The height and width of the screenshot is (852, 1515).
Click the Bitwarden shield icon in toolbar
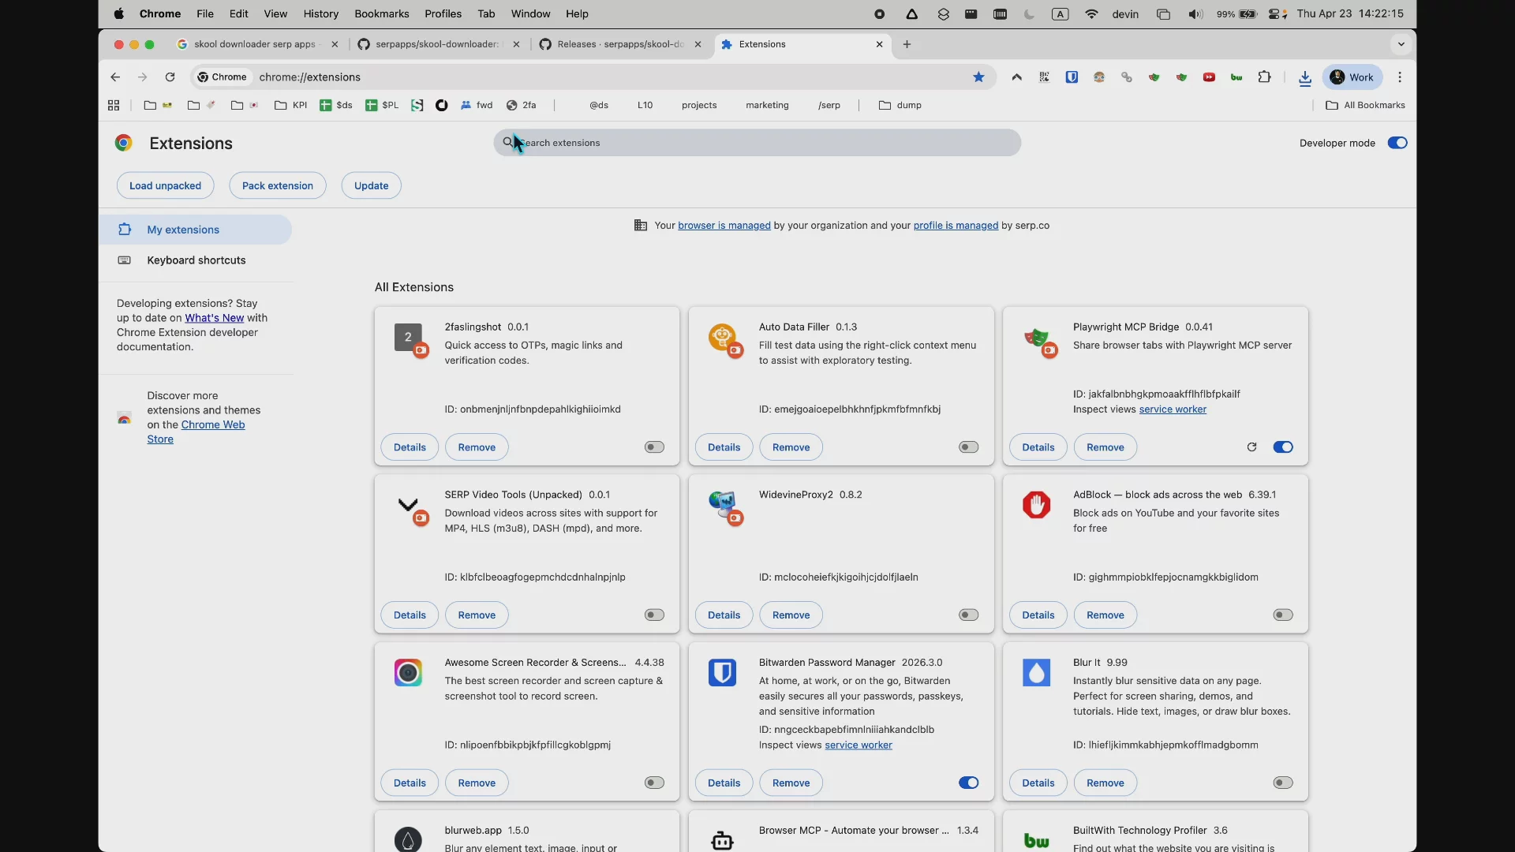point(1072,77)
